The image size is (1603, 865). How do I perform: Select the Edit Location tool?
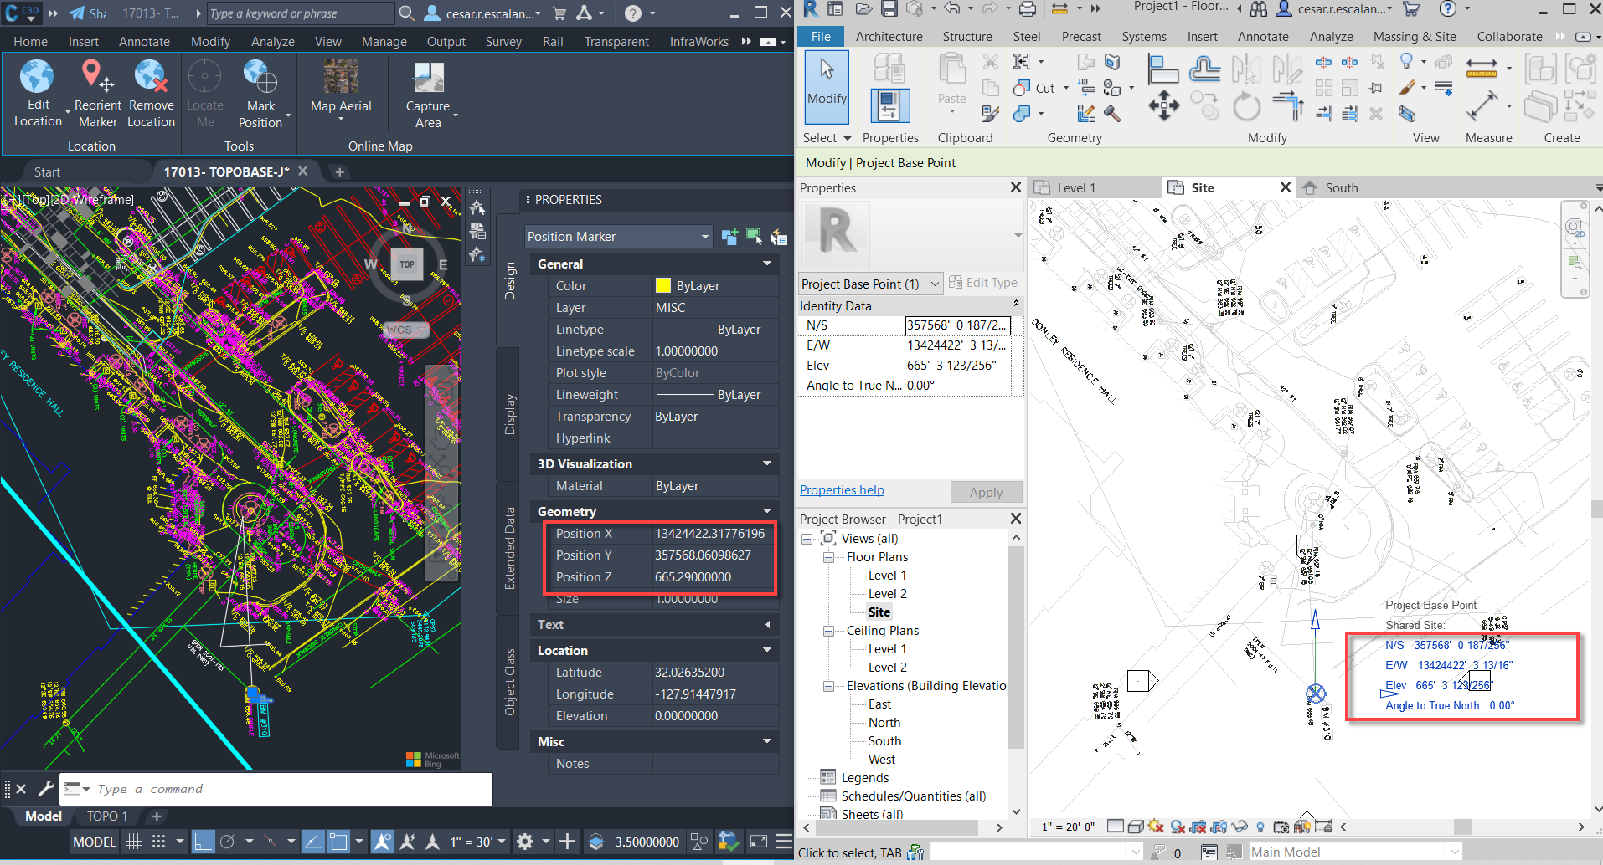(x=37, y=92)
